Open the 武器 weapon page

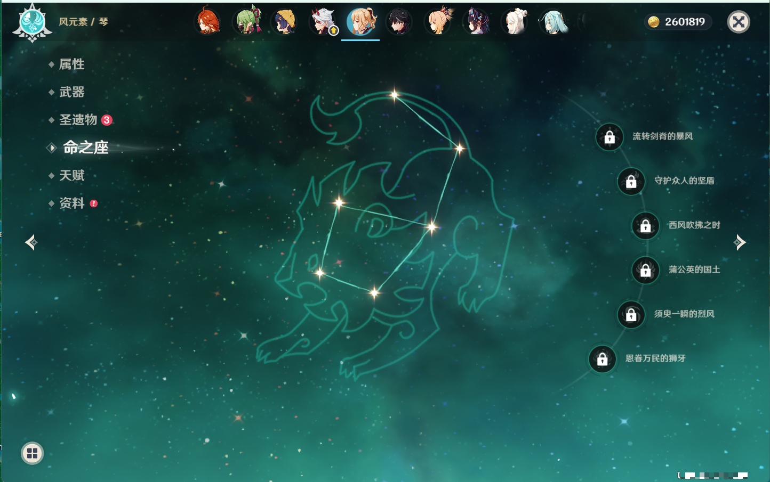click(71, 92)
